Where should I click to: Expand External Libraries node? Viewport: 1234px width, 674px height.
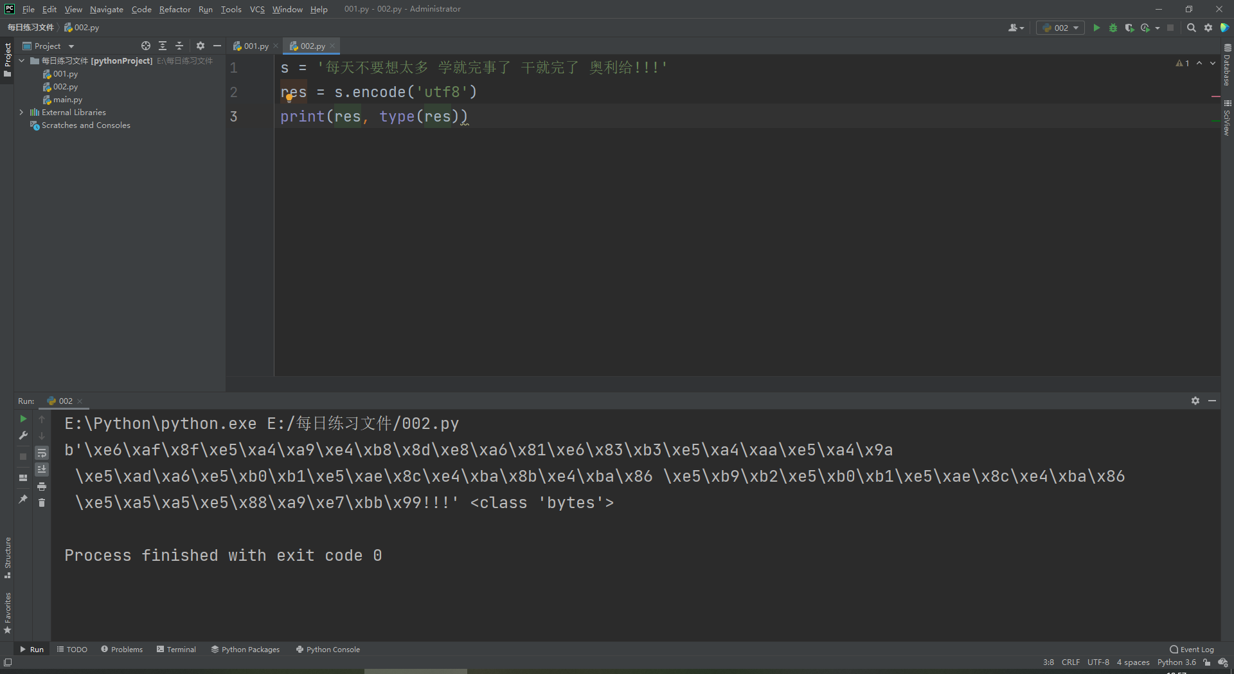[22, 112]
